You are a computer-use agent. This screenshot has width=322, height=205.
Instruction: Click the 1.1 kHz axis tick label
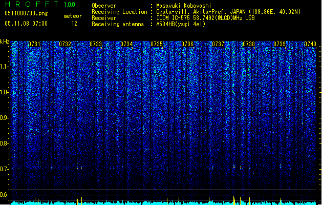[4, 67]
